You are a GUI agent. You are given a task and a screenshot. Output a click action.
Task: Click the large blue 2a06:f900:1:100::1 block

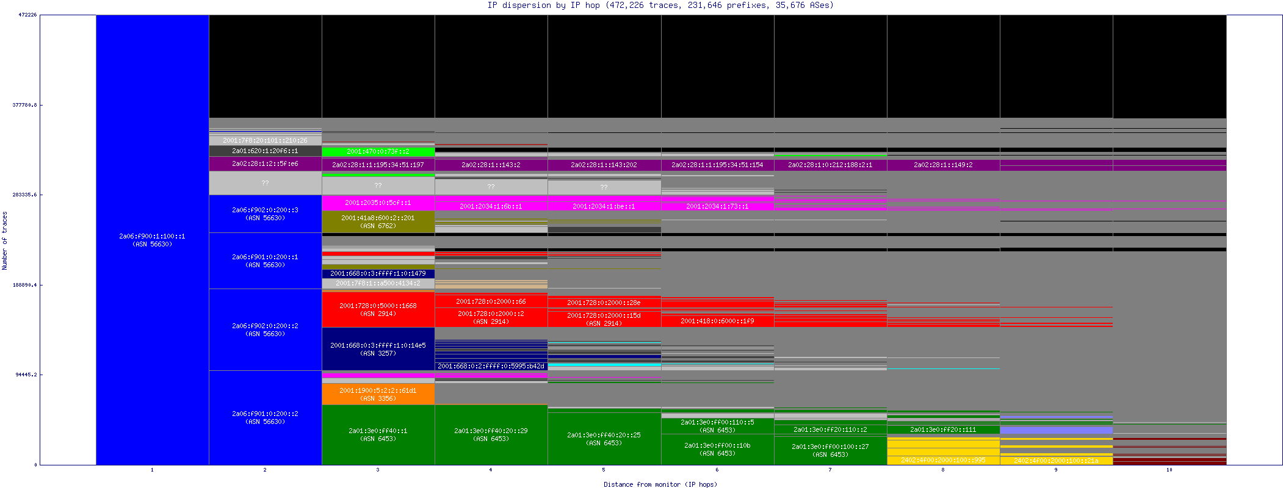click(152, 240)
